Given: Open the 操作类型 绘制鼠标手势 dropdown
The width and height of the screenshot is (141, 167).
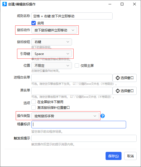Looking at the screenshot, I should [x=65, y=116].
